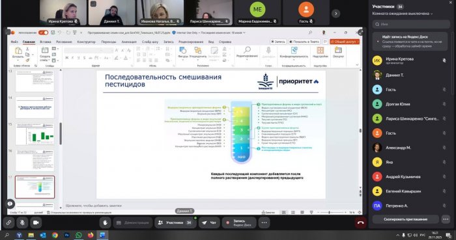Hang up with the red phone icon
Image resolution: width=456 pixels, height=240 pixels.
pyautogui.click(x=361, y=222)
